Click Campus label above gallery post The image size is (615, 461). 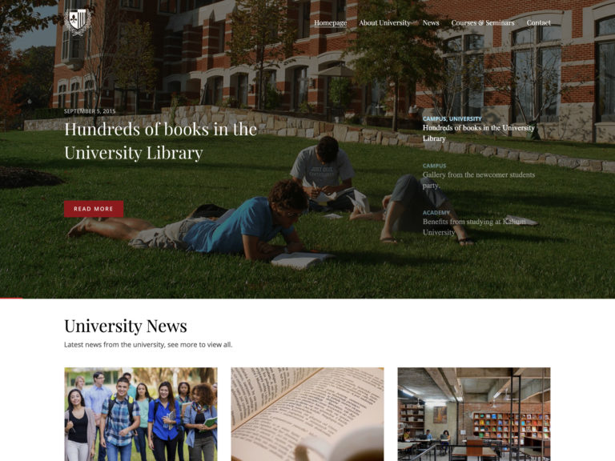[434, 166]
